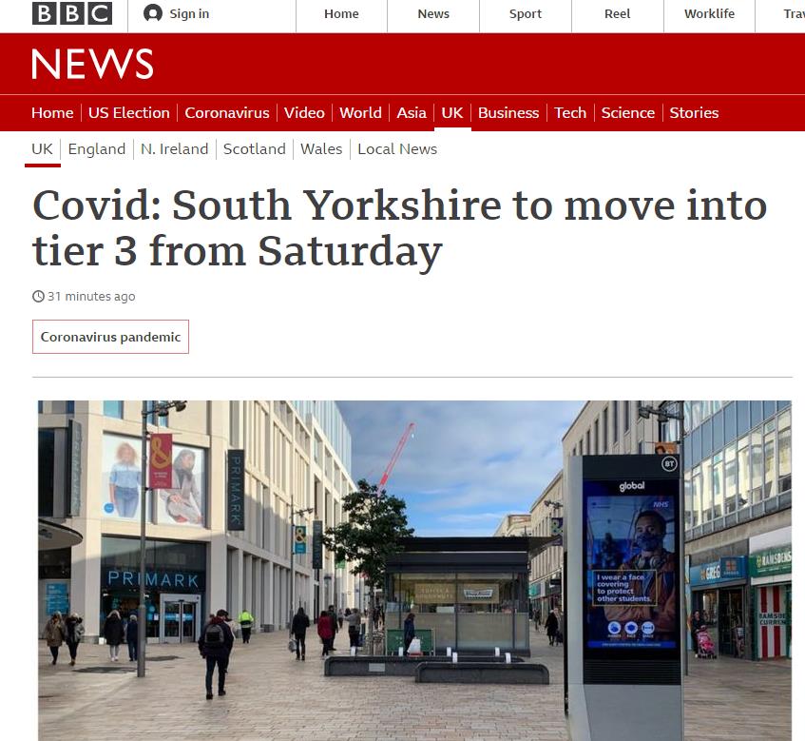805x741 pixels.
Task: Click the Sheffield street article photo
Action: point(414,571)
